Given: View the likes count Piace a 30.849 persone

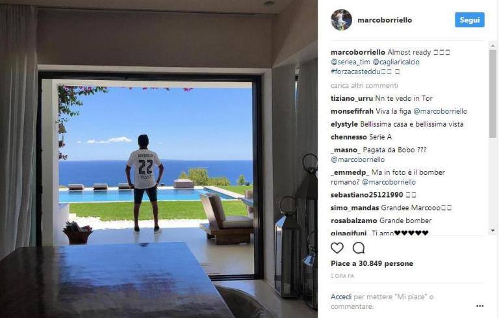Looking at the screenshot, I should coord(372,263).
